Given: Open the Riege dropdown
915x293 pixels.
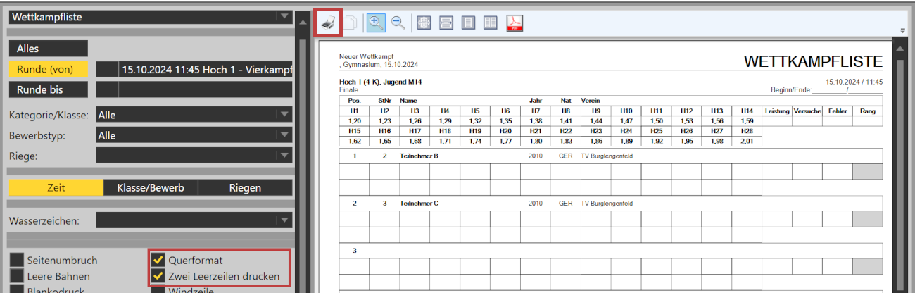Looking at the screenshot, I should 194,155.
